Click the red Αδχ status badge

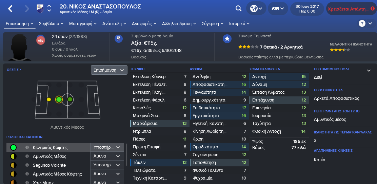[x=40, y=40]
